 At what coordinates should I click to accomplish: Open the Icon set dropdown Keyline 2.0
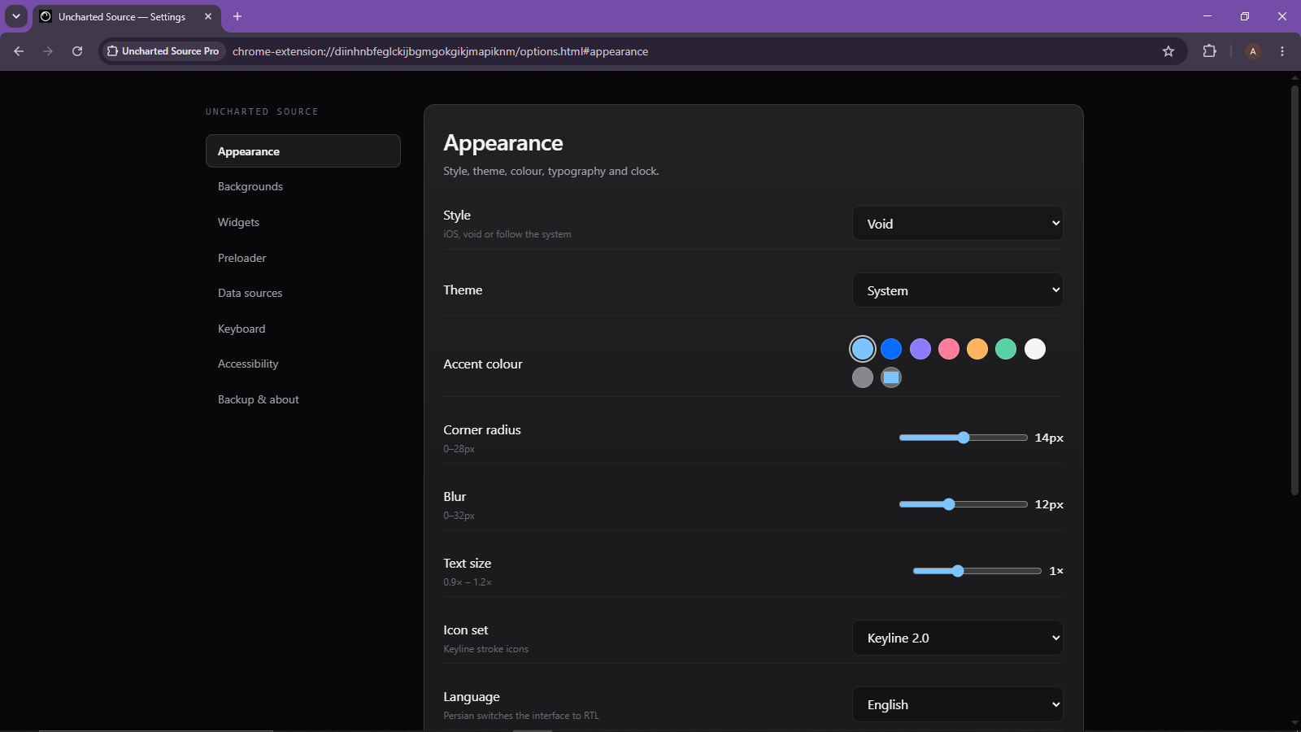coord(958,638)
